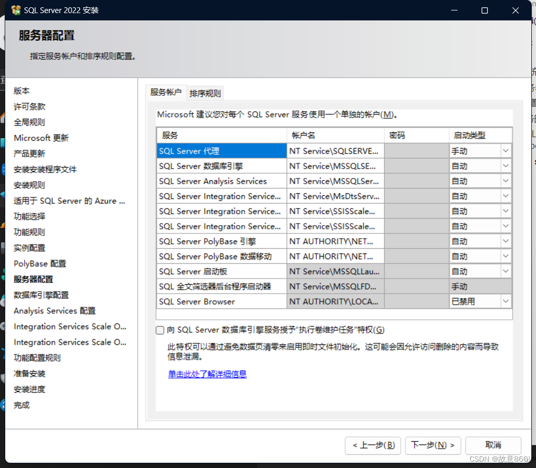This screenshot has width=536, height=468.
Task: Switch to the 排序规则 tab
Action: 205,93
